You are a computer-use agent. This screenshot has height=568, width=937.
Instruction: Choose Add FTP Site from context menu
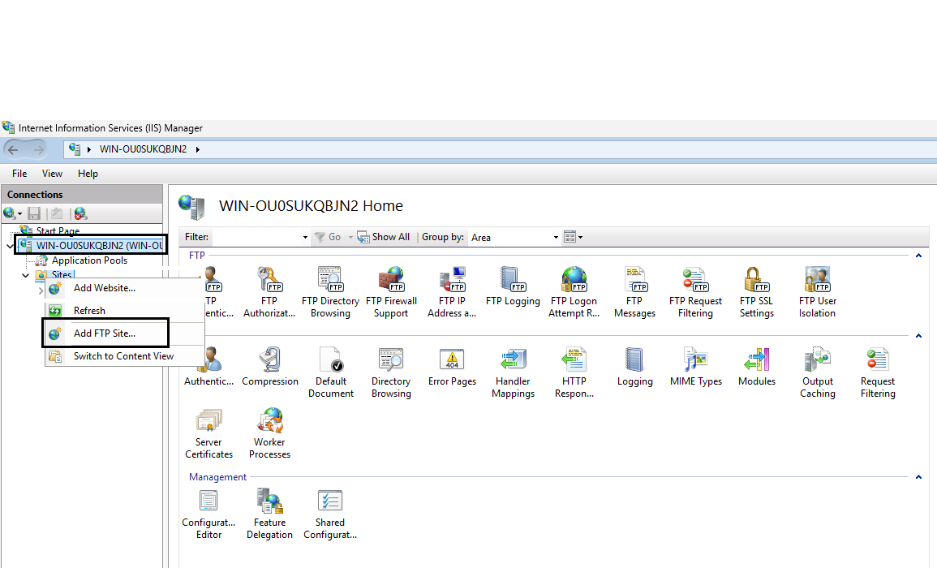105,333
